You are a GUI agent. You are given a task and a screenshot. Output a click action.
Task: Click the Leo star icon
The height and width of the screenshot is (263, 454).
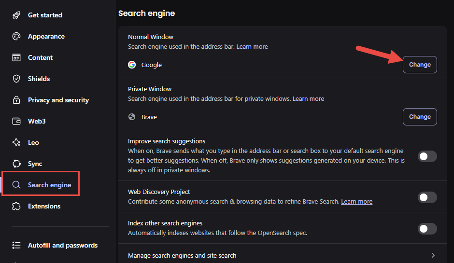pyautogui.click(x=16, y=142)
